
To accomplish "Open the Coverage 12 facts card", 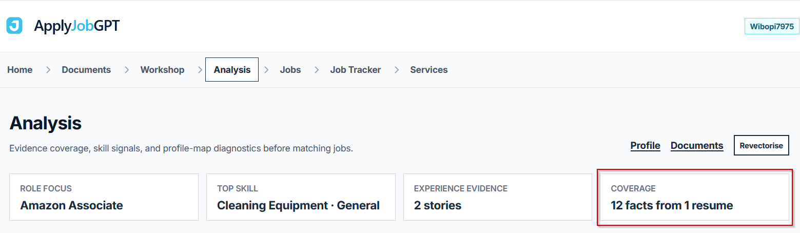I will click(x=695, y=197).
